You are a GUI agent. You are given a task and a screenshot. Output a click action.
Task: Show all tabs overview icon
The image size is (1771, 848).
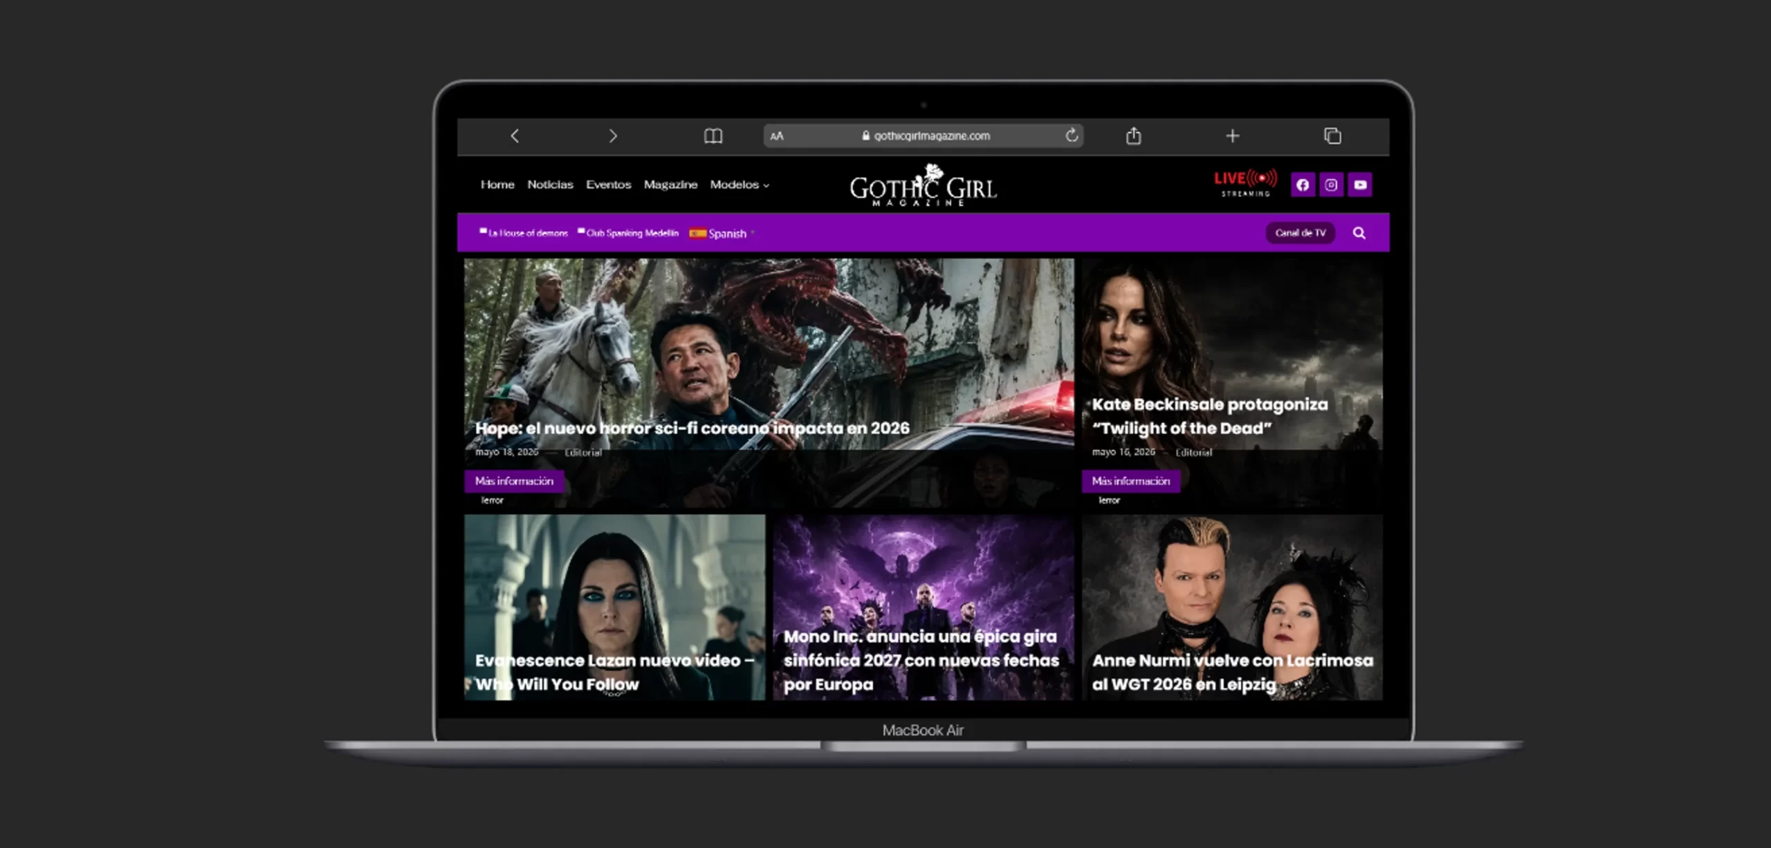pos(1332,136)
